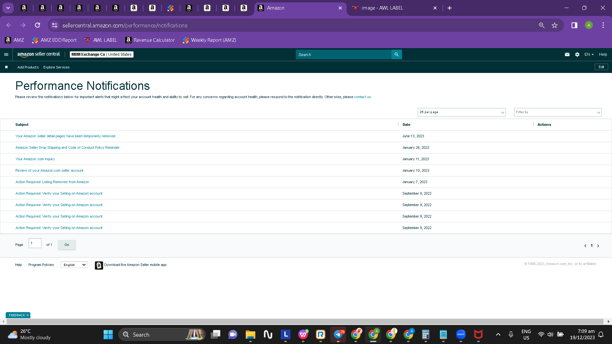Open the Calculator app in taskbar
612x344 pixels.
coord(426,334)
